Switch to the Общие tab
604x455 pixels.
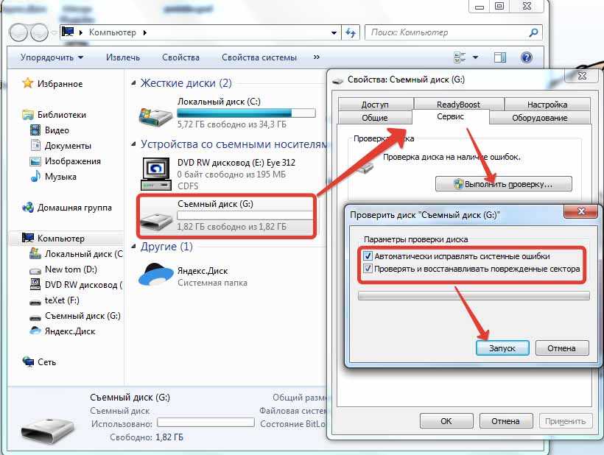[375, 117]
